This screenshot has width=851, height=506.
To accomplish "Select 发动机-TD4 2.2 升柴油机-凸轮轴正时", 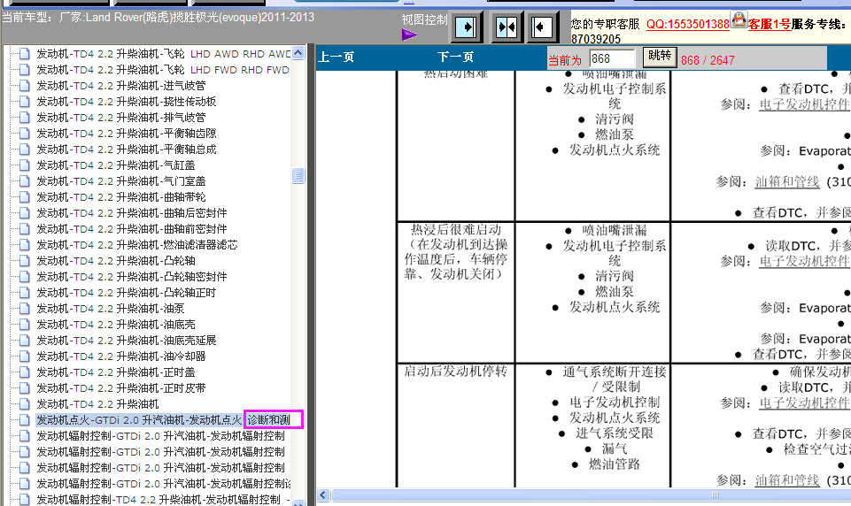I will click(127, 292).
